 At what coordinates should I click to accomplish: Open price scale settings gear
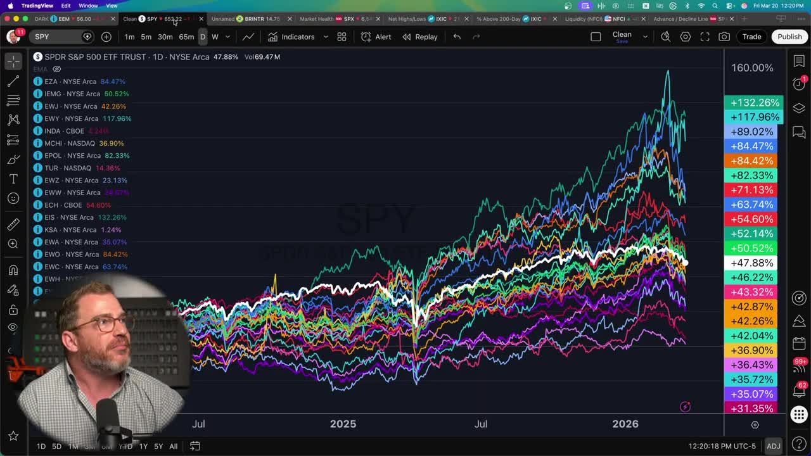click(755, 424)
